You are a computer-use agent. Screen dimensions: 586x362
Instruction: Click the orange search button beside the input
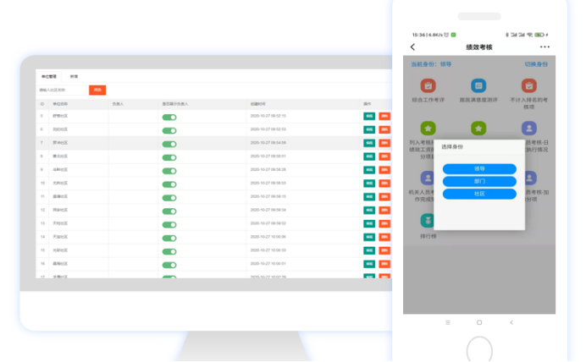(97, 90)
